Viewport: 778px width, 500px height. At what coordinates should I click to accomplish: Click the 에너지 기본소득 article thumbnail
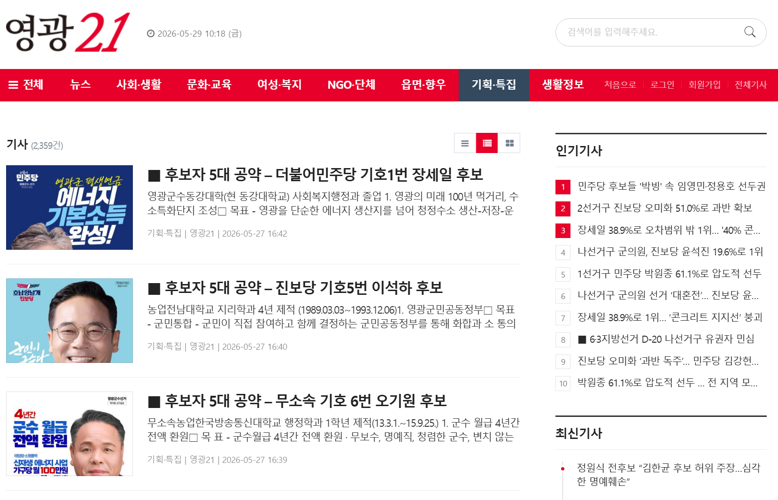pos(69,208)
